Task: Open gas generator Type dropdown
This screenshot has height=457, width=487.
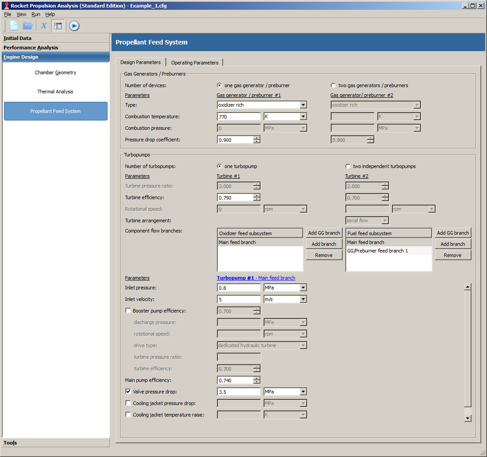Action: (x=303, y=105)
